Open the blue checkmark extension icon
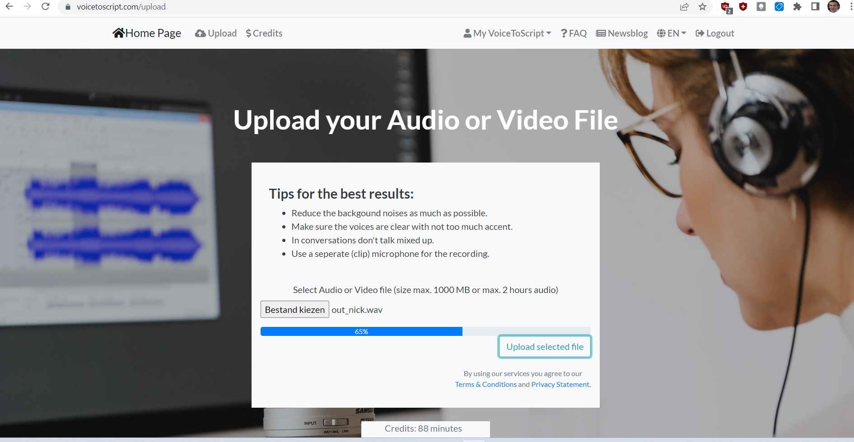 (779, 7)
